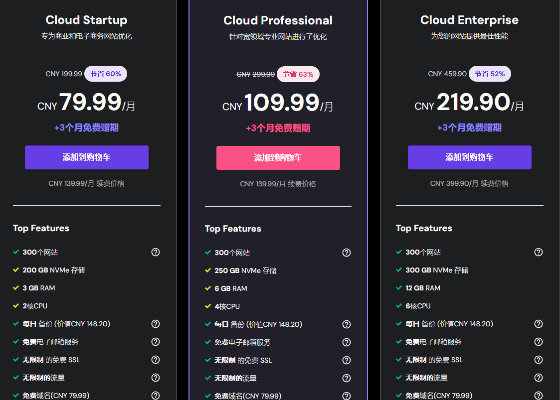Open unlimited bandwidth help icon in Cloud Professional

click(347, 378)
